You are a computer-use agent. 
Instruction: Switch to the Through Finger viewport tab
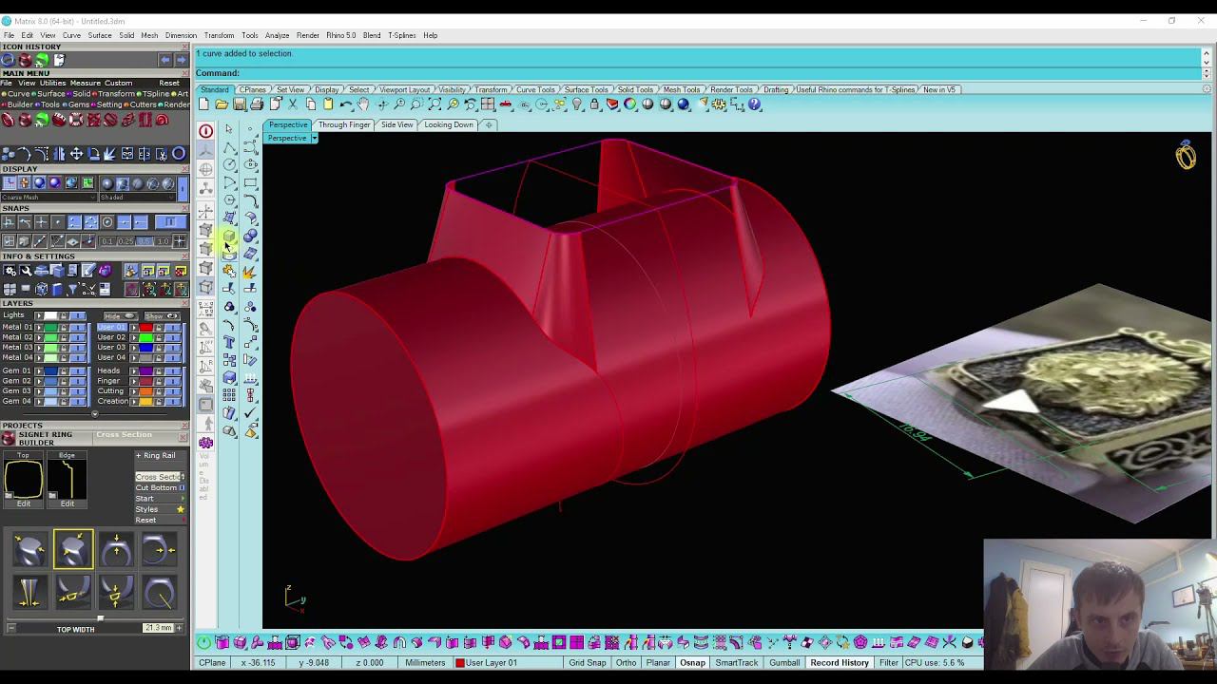(344, 125)
